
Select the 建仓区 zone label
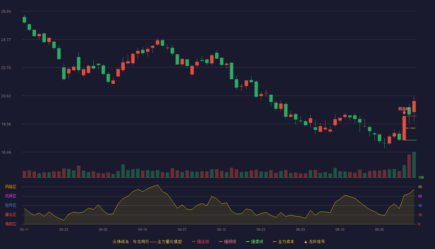[x=11, y=215]
